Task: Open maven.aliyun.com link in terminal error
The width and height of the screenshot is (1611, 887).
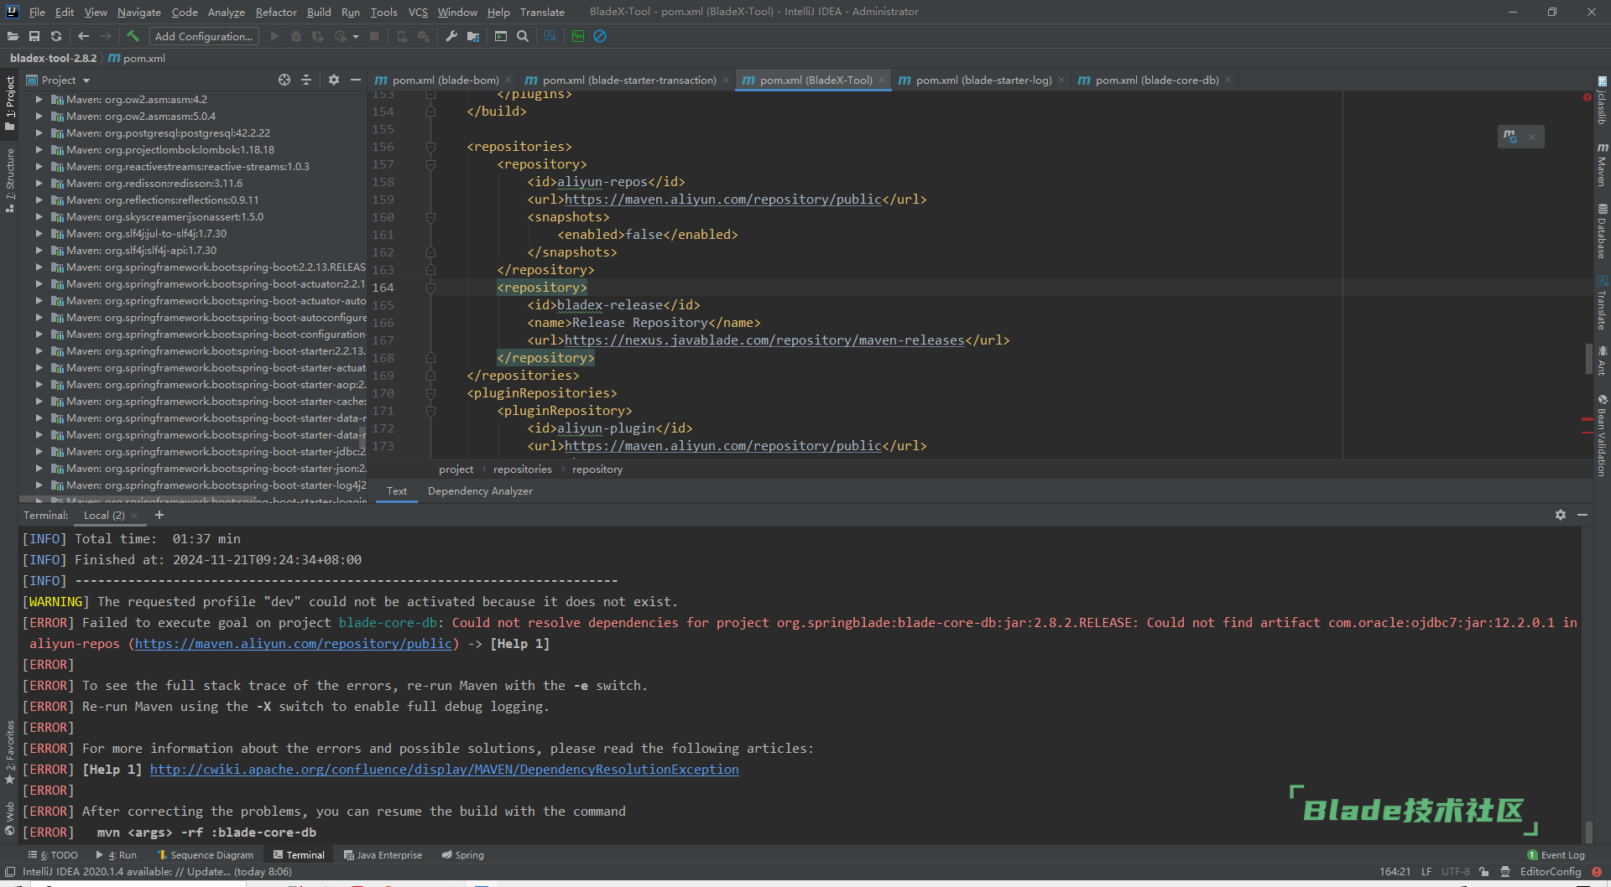Action: tap(294, 644)
